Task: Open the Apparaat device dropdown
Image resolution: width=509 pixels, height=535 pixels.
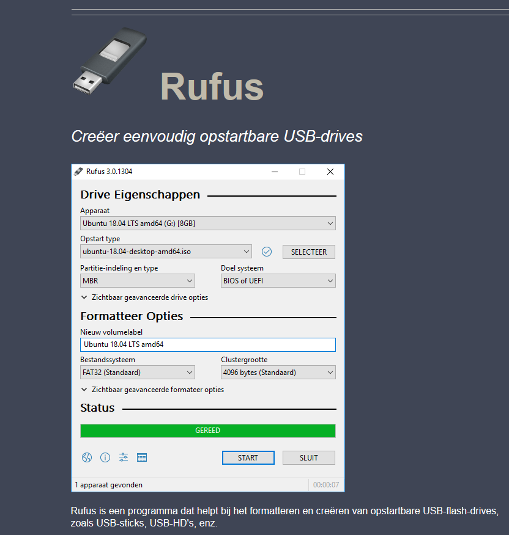Action: pyautogui.click(x=208, y=224)
